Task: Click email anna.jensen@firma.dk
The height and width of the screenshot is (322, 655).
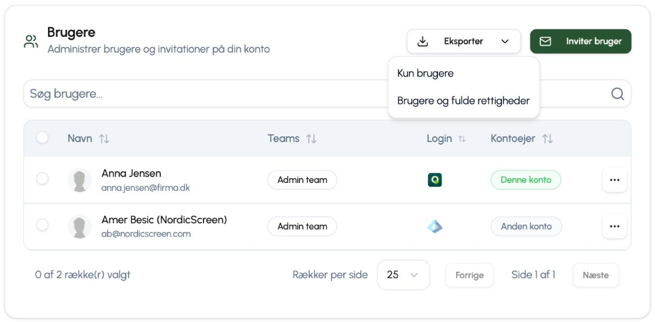Action: (x=146, y=188)
